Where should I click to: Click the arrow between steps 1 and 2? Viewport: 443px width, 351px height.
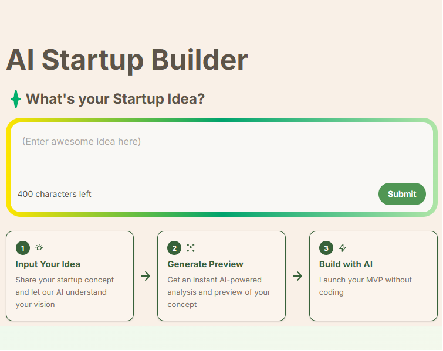coord(146,276)
